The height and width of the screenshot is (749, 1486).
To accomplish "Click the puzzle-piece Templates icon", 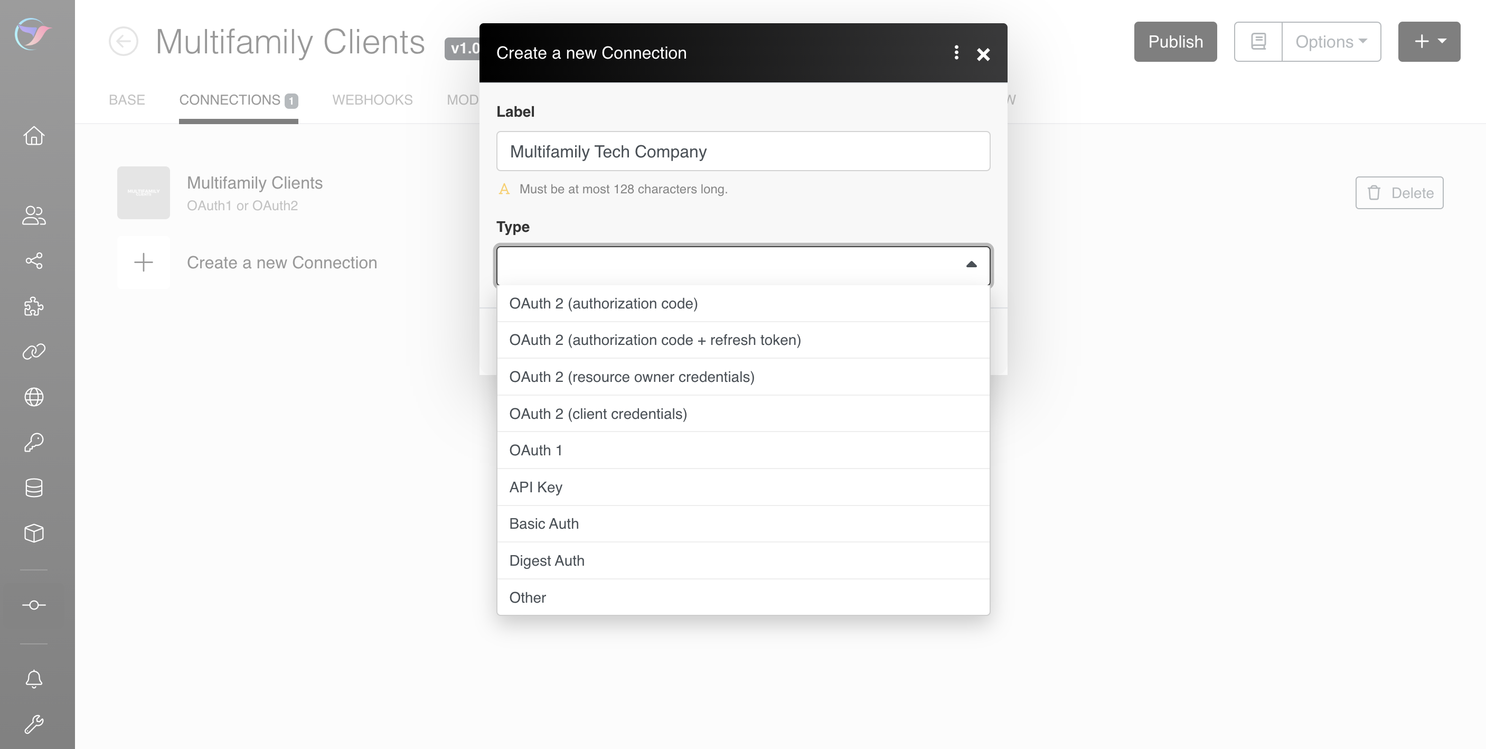I will [x=34, y=306].
